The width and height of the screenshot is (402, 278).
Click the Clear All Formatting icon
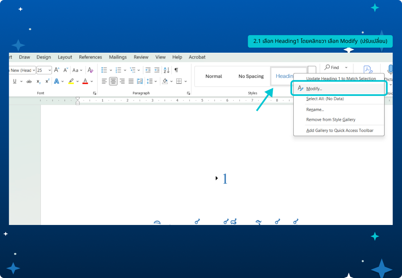click(90, 70)
